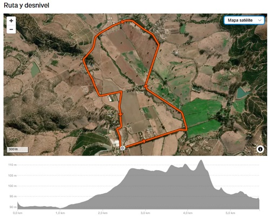Click the 110 m elevation axis label

click(x=12, y=165)
